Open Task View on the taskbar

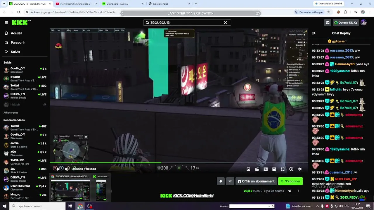point(70,206)
